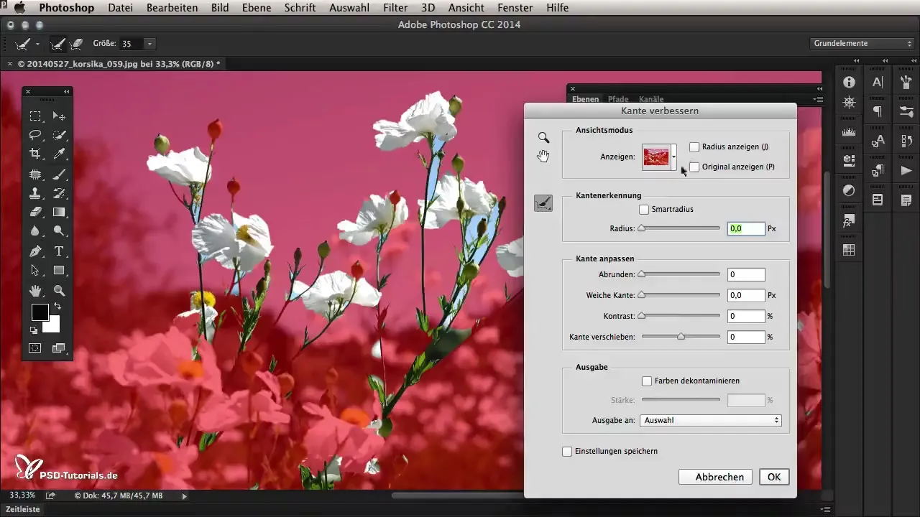This screenshot has width=920, height=517.
Task: Open the Ebenen panel flyout menu
Action: tap(817, 99)
